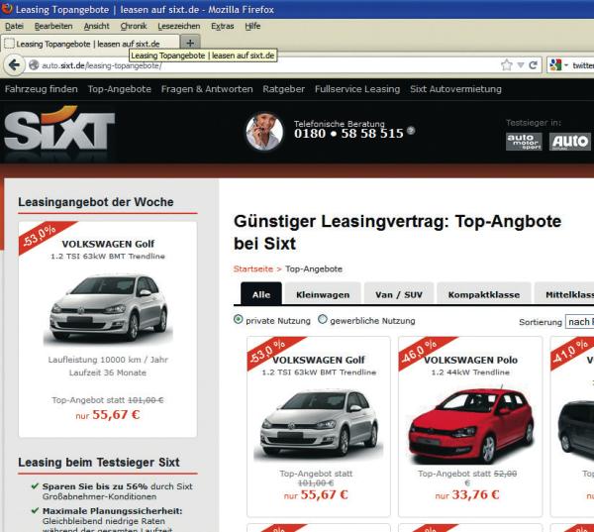Click the -46,0 % discount ribbon
594x532 pixels.
(x=424, y=352)
